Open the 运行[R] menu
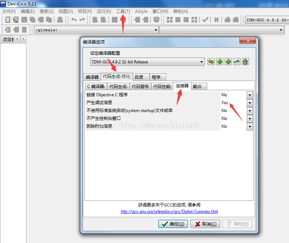289x243 pixels. click(104, 11)
